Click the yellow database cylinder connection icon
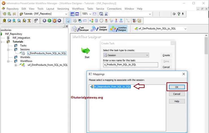209x133 pixels. pos(5,21)
